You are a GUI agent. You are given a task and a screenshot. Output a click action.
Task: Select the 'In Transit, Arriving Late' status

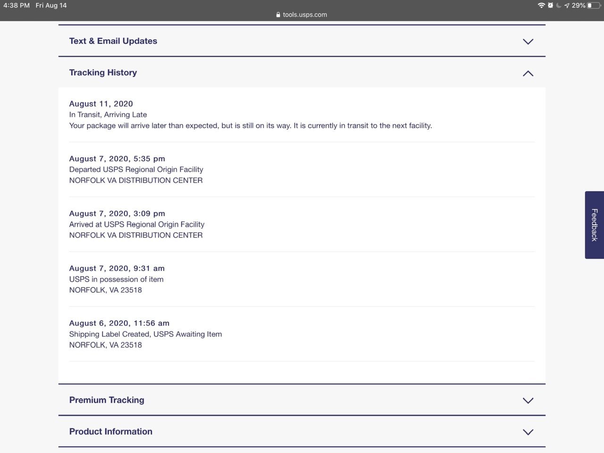tap(108, 115)
